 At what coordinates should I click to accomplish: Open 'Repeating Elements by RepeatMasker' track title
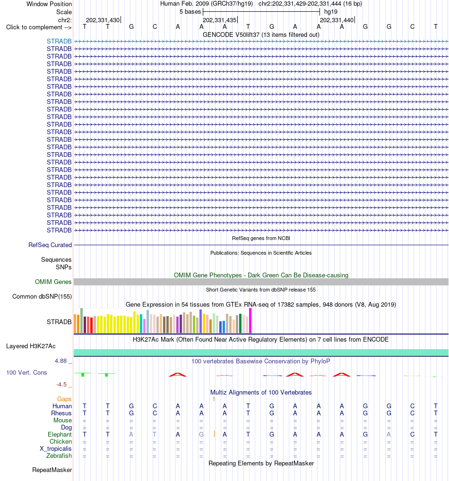coord(261,463)
